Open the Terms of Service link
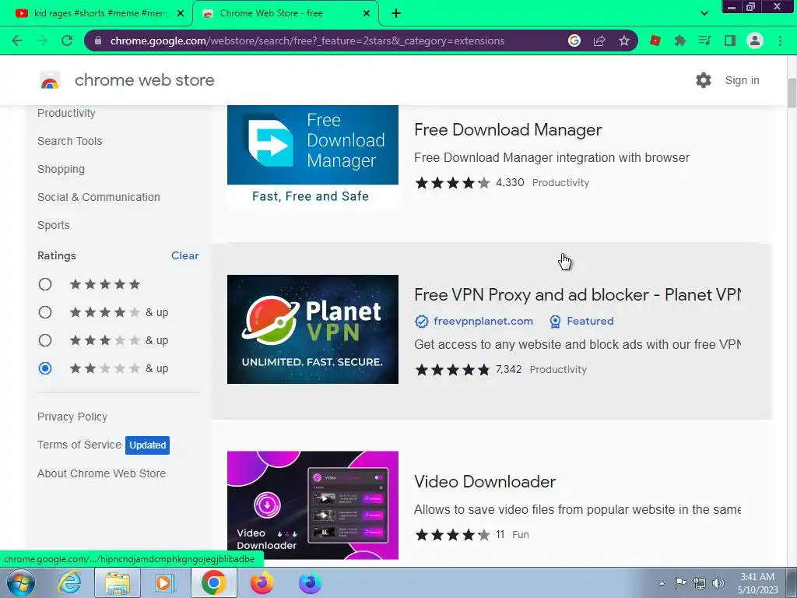 tap(79, 445)
